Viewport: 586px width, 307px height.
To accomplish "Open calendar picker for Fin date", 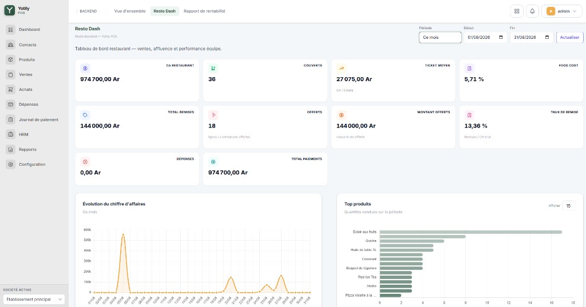I will coord(547,37).
